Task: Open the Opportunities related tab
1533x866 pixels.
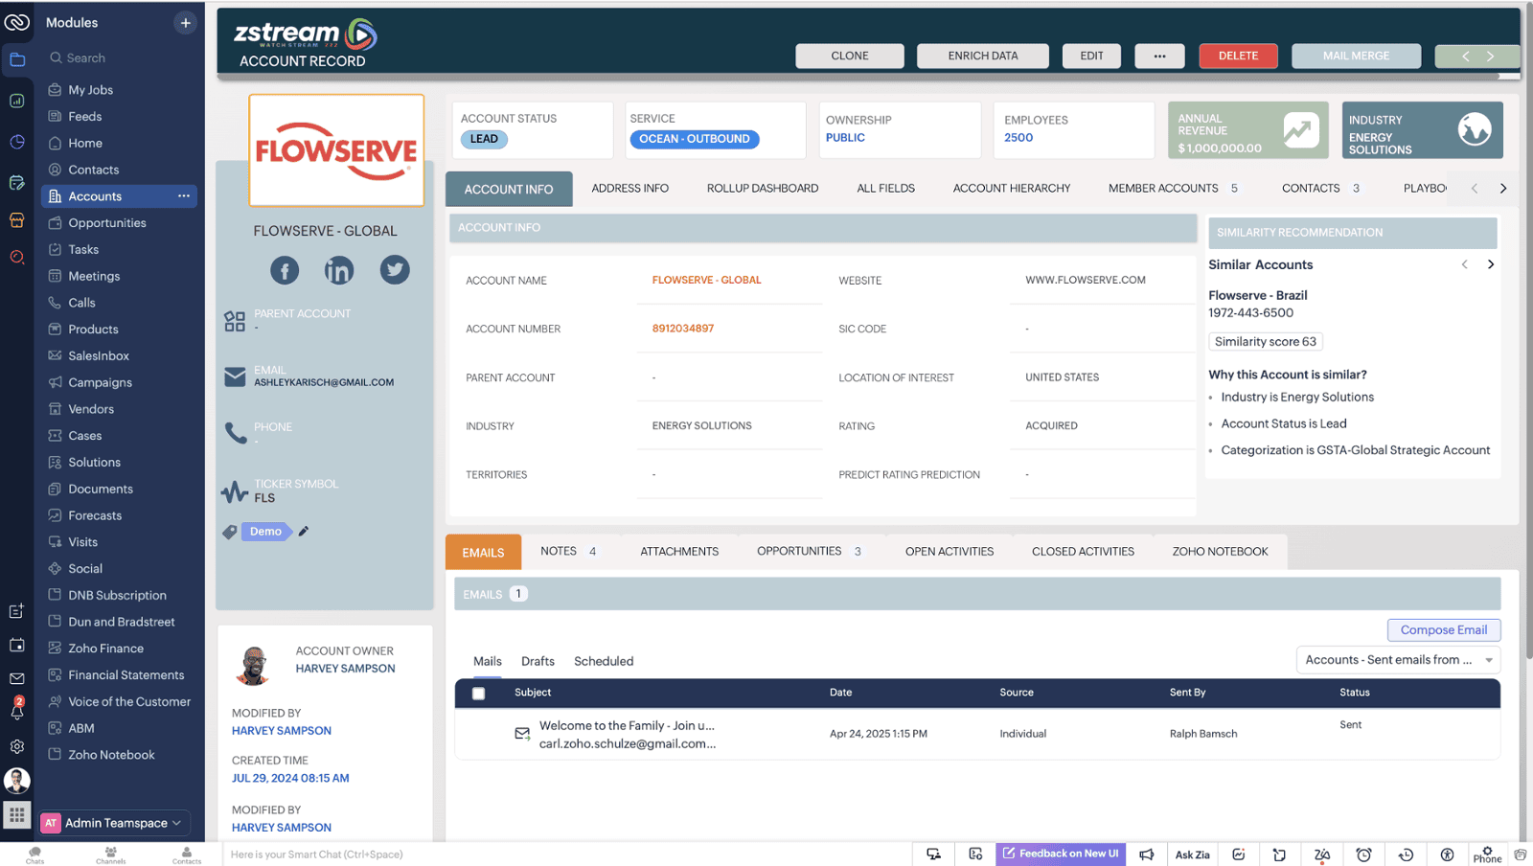Action: [x=809, y=552]
